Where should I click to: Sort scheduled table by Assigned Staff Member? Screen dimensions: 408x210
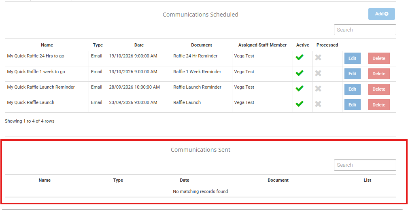pyautogui.click(x=262, y=45)
